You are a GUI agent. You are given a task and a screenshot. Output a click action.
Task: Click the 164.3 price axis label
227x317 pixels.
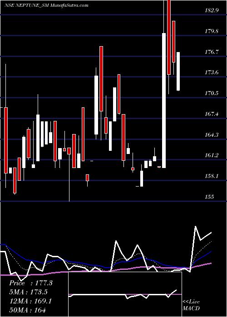pyautogui.click(x=212, y=134)
